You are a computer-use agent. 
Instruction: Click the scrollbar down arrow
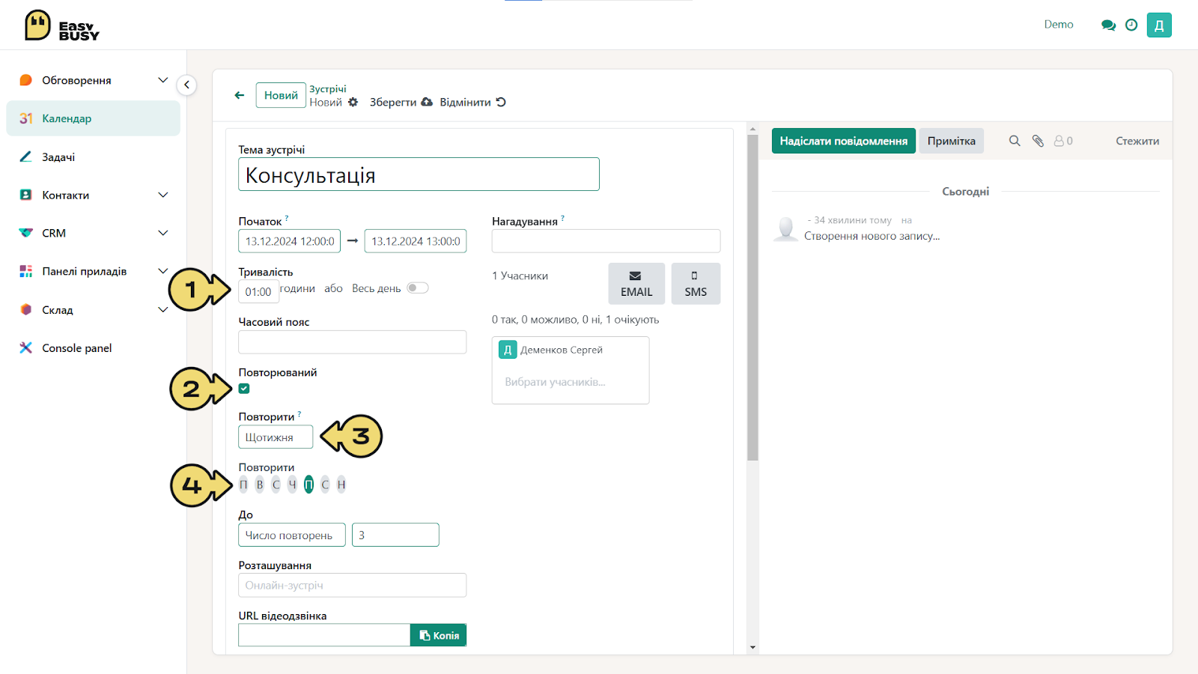pyautogui.click(x=752, y=647)
